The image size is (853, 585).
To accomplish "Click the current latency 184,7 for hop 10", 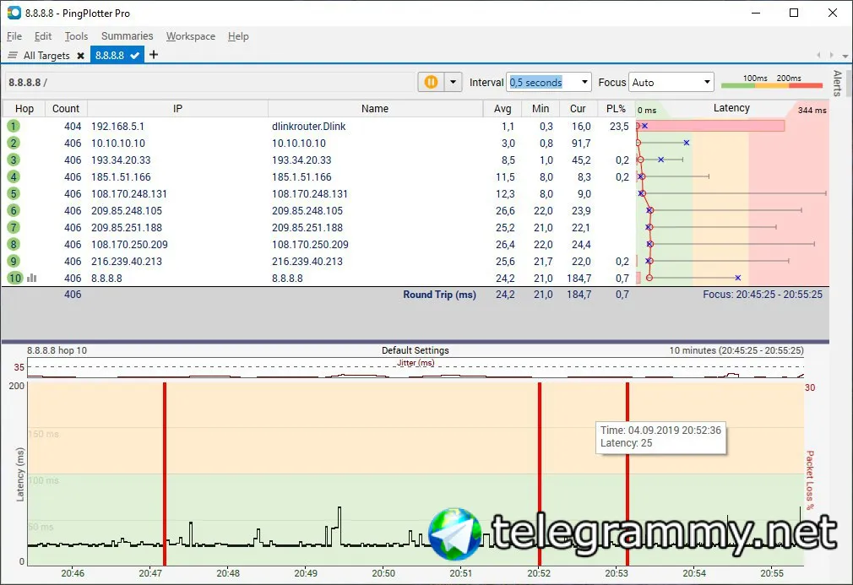I will click(x=579, y=278).
